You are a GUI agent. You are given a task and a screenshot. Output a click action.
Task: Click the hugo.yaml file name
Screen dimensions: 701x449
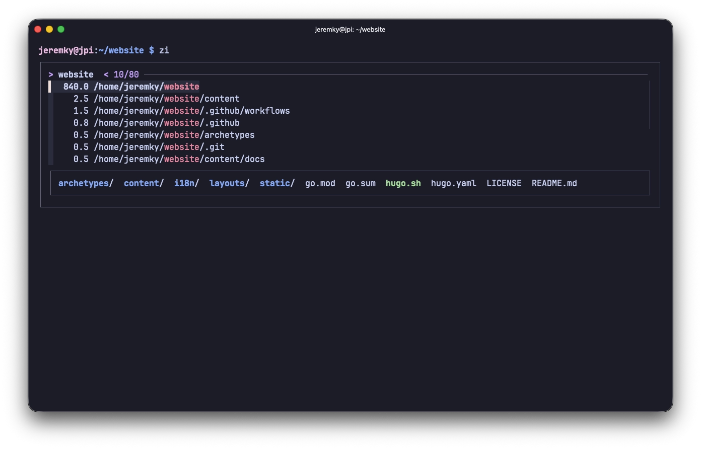(x=453, y=183)
